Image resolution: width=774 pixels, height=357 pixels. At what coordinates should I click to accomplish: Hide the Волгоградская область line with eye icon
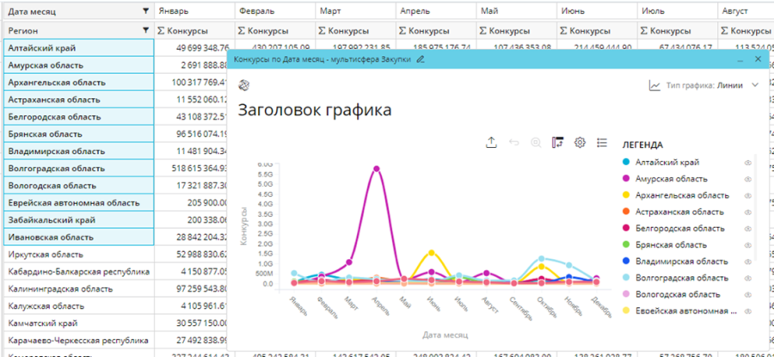click(747, 278)
